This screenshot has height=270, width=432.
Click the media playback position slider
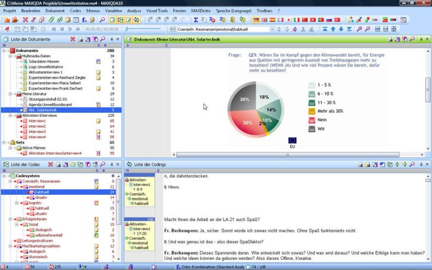tap(143, 29)
